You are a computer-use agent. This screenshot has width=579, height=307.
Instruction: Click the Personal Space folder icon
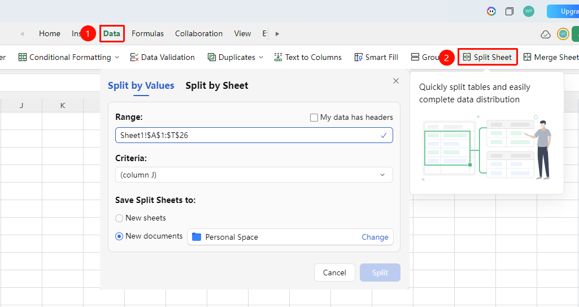click(197, 237)
